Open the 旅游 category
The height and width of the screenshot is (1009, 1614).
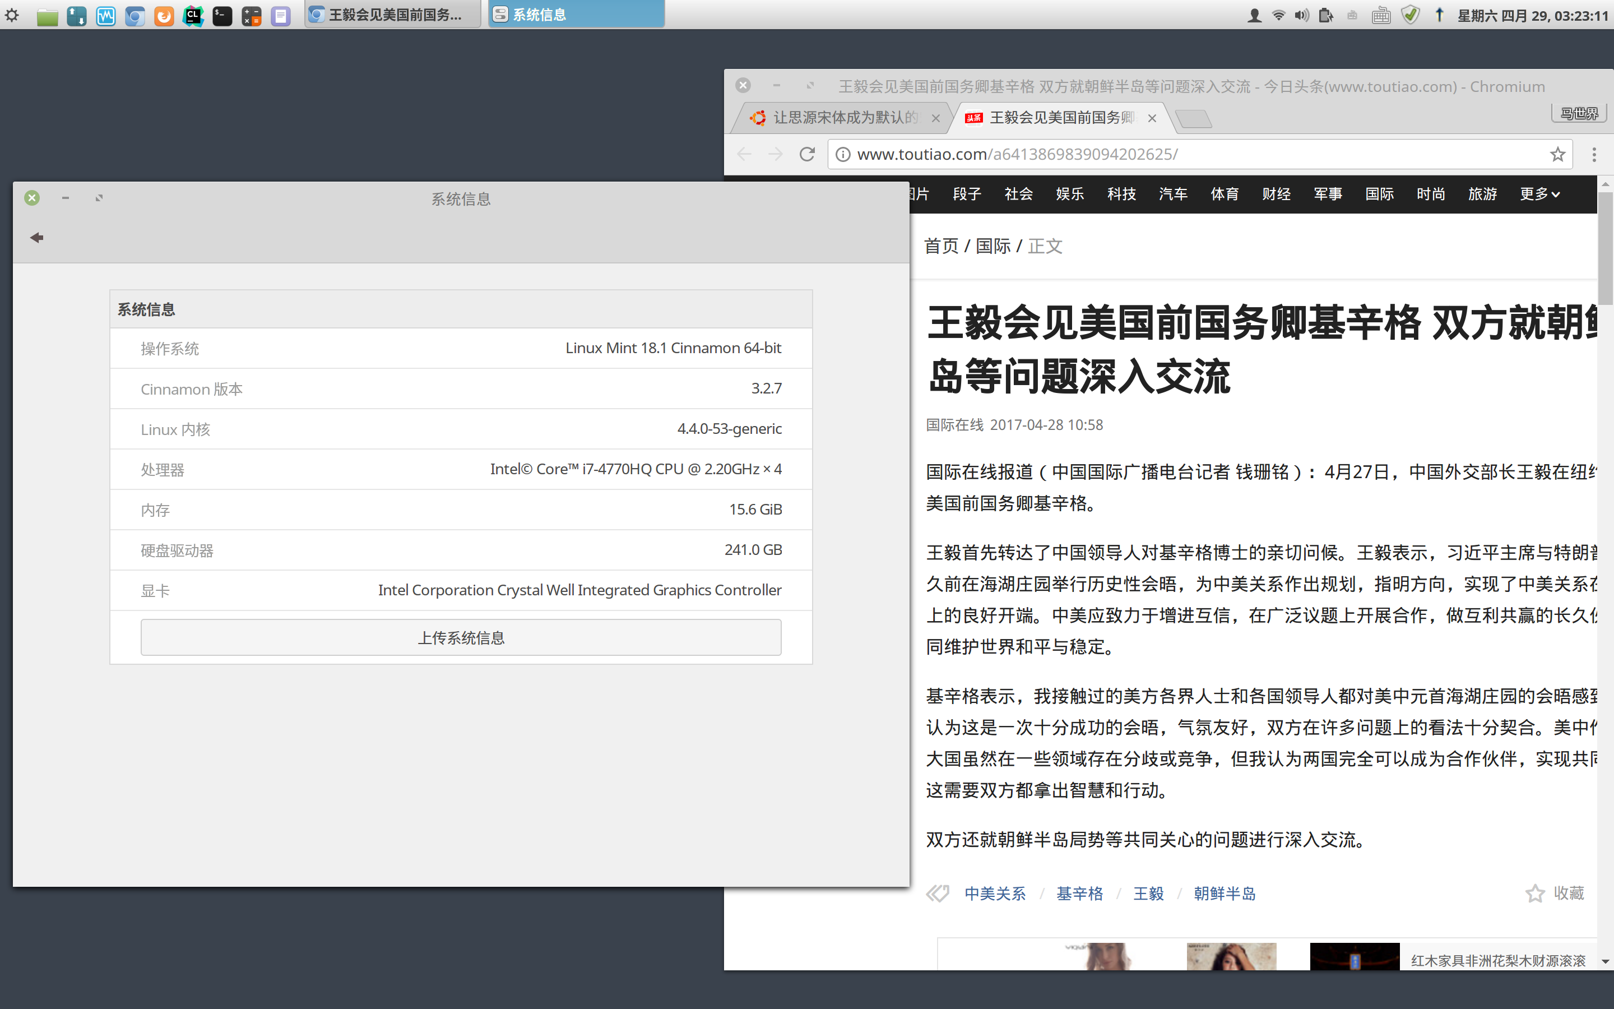pyautogui.click(x=1483, y=193)
